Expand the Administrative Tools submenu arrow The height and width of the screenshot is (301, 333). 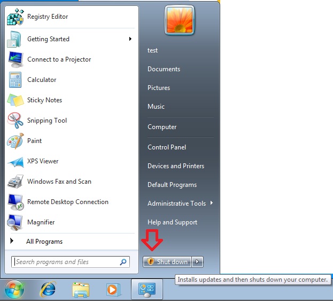tap(212, 203)
